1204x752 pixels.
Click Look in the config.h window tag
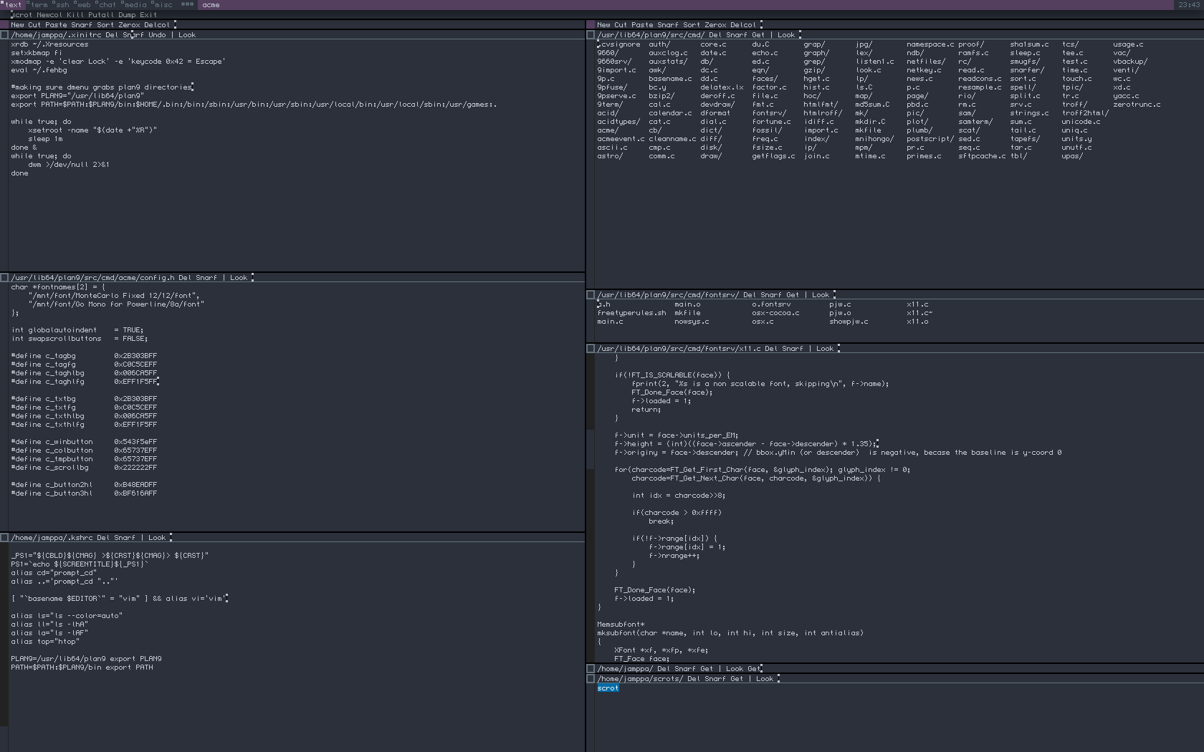pos(239,277)
